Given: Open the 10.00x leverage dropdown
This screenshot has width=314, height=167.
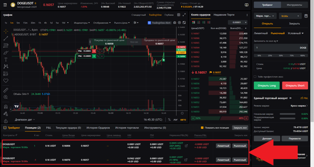Looking at the screenshot, I should [290, 16].
